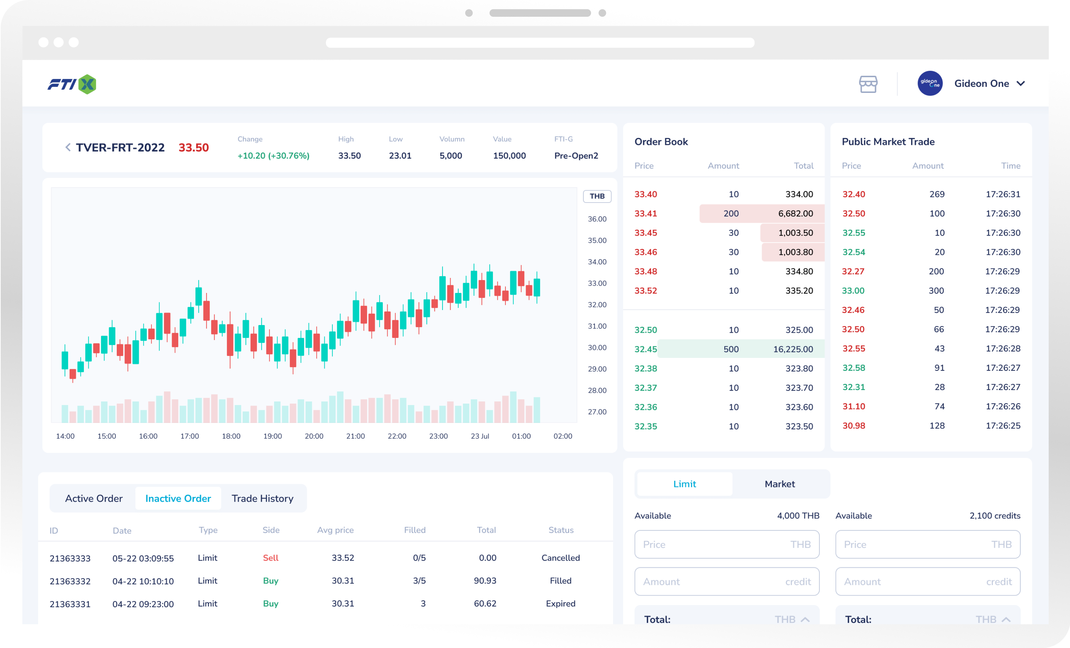Image resolution: width=1070 pixels, height=648 pixels.
Task: Click the back arrow next to TVER-FRT-2022
Action: [x=68, y=147]
